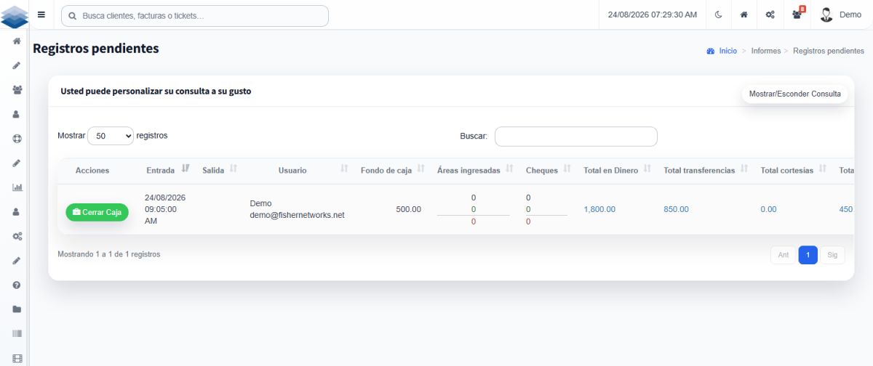Screen dimensions: 873x366
Task: Open users notifications icon with badge 8
Action: (797, 14)
